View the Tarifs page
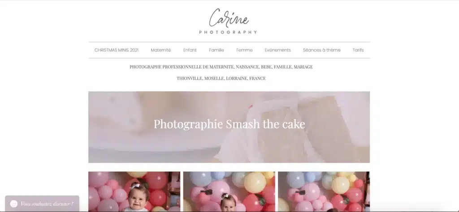The height and width of the screenshot is (212, 459). (x=358, y=50)
